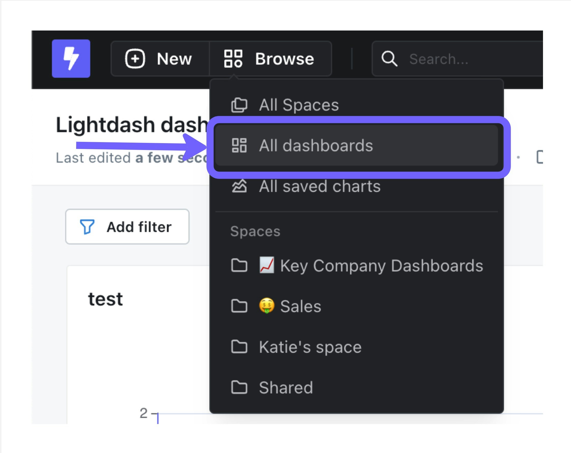The image size is (571, 453).
Task: Open the Shared space
Action: pos(286,387)
